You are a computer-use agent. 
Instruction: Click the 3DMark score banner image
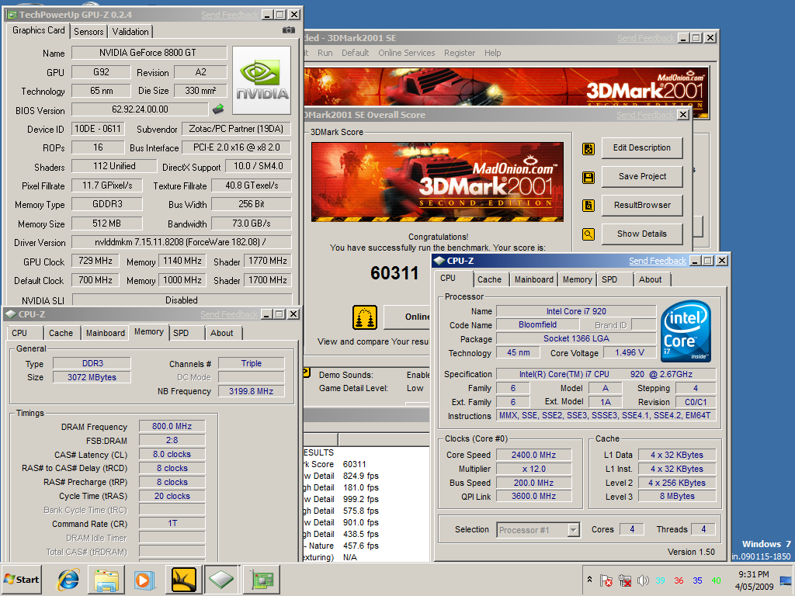coord(437,182)
